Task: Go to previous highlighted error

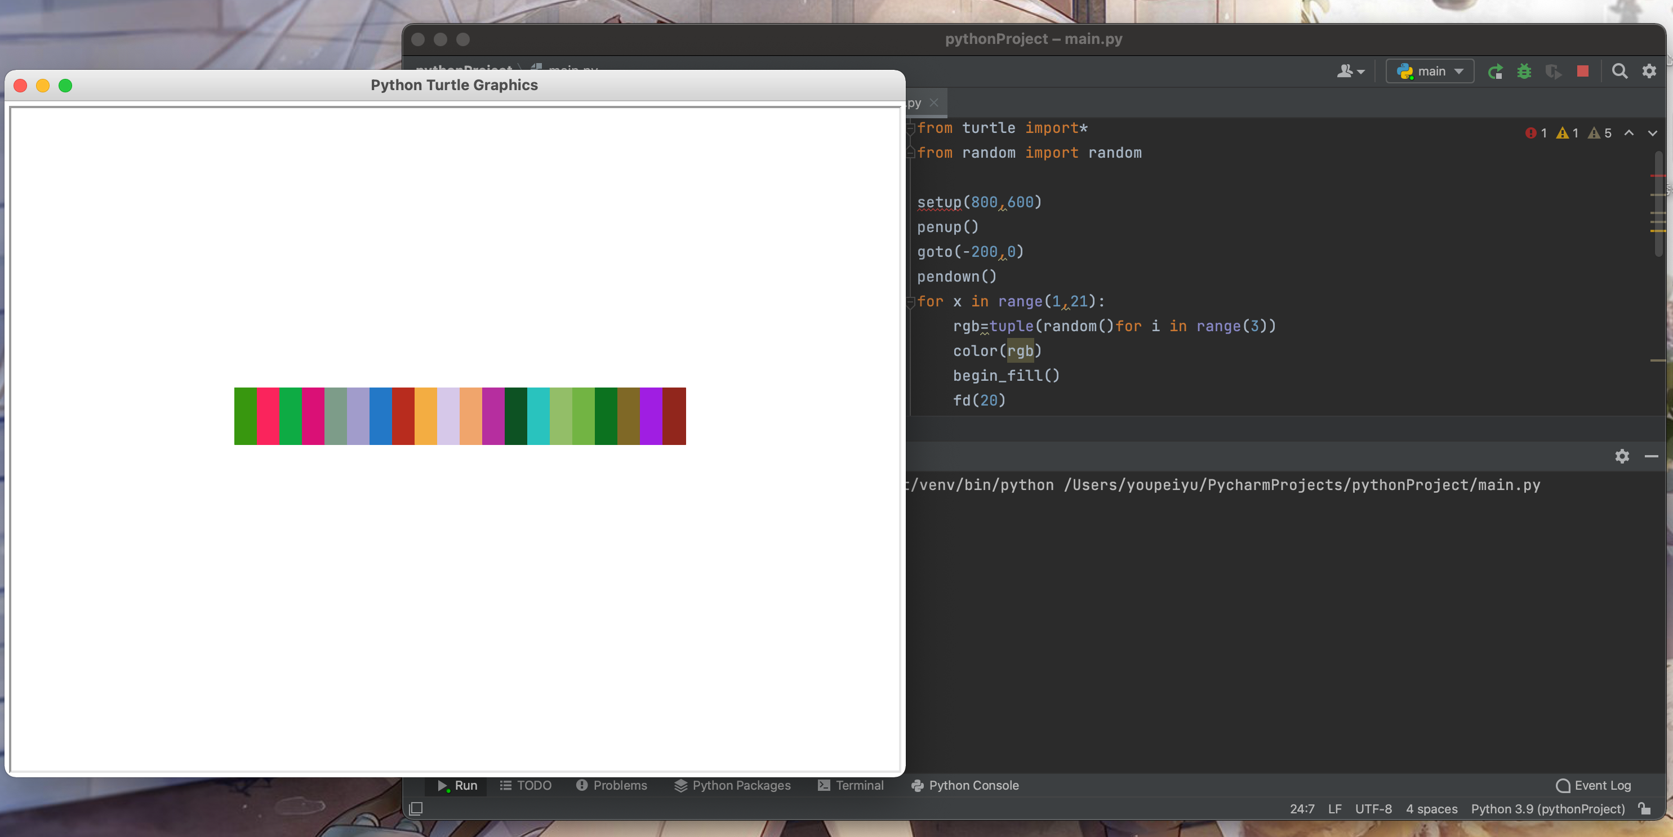Action: [x=1629, y=133]
